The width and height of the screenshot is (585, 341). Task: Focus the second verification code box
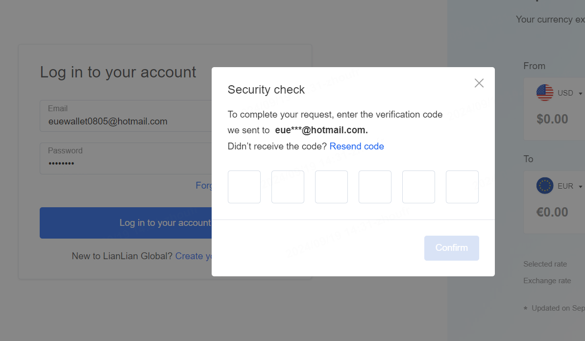[x=288, y=187]
